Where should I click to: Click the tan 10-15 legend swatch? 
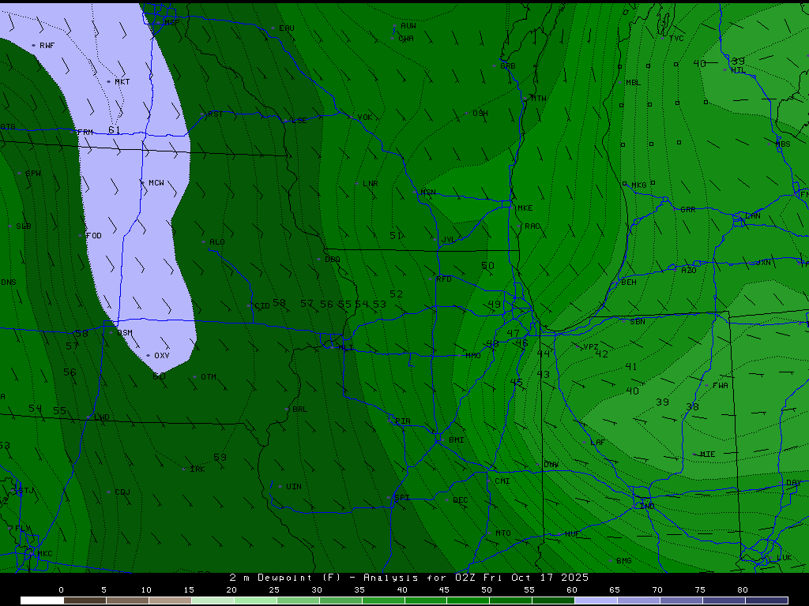[x=170, y=600]
